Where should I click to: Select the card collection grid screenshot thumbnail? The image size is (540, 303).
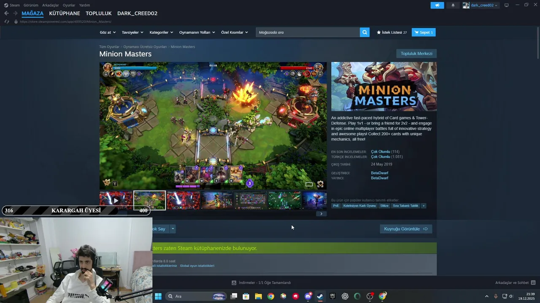click(251, 200)
